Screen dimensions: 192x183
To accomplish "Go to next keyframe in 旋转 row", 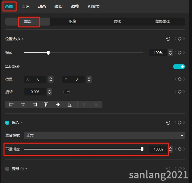I will point(184,91).
